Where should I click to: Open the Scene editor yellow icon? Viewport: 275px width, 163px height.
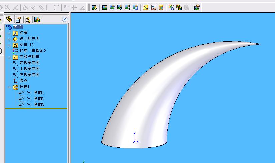[146, 7]
